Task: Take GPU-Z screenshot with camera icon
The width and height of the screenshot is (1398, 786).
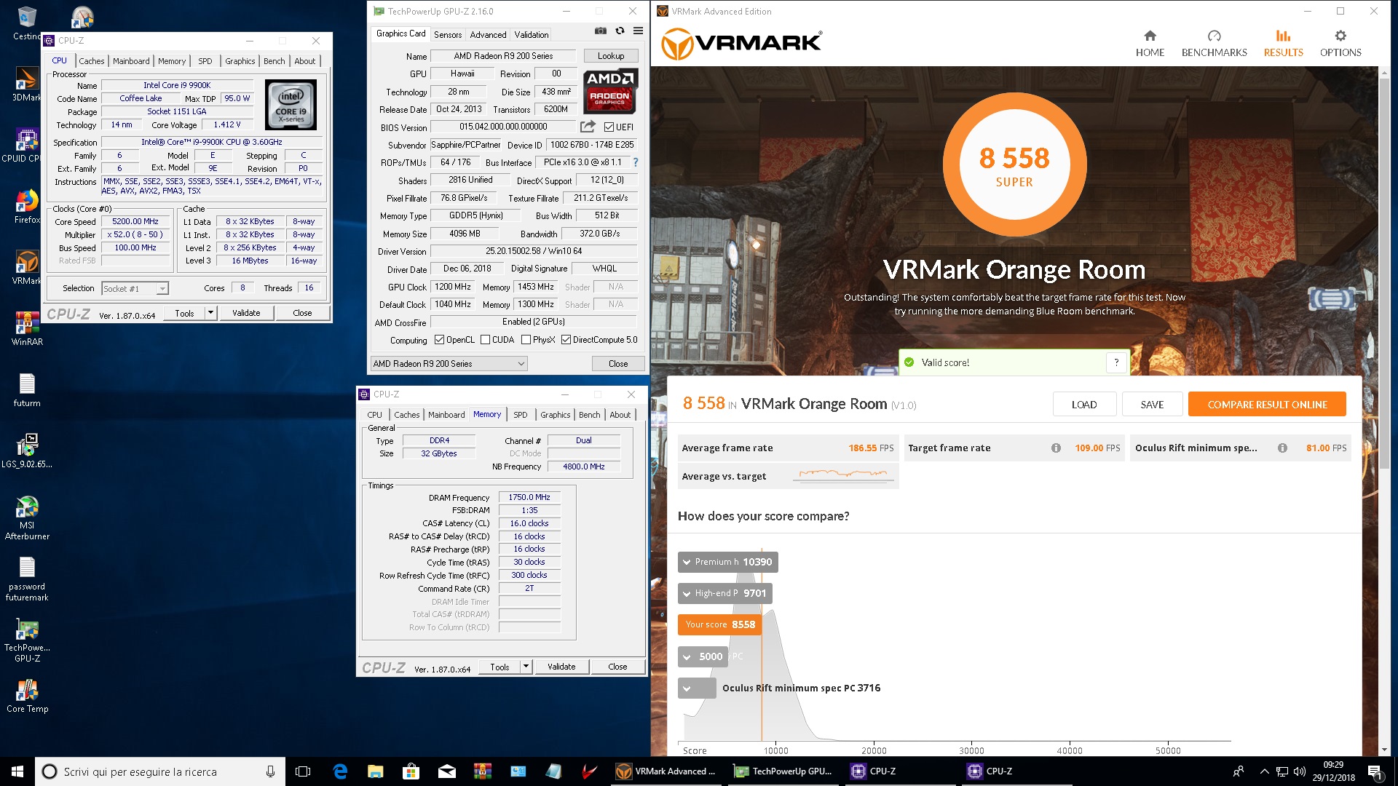Action: pos(601,31)
